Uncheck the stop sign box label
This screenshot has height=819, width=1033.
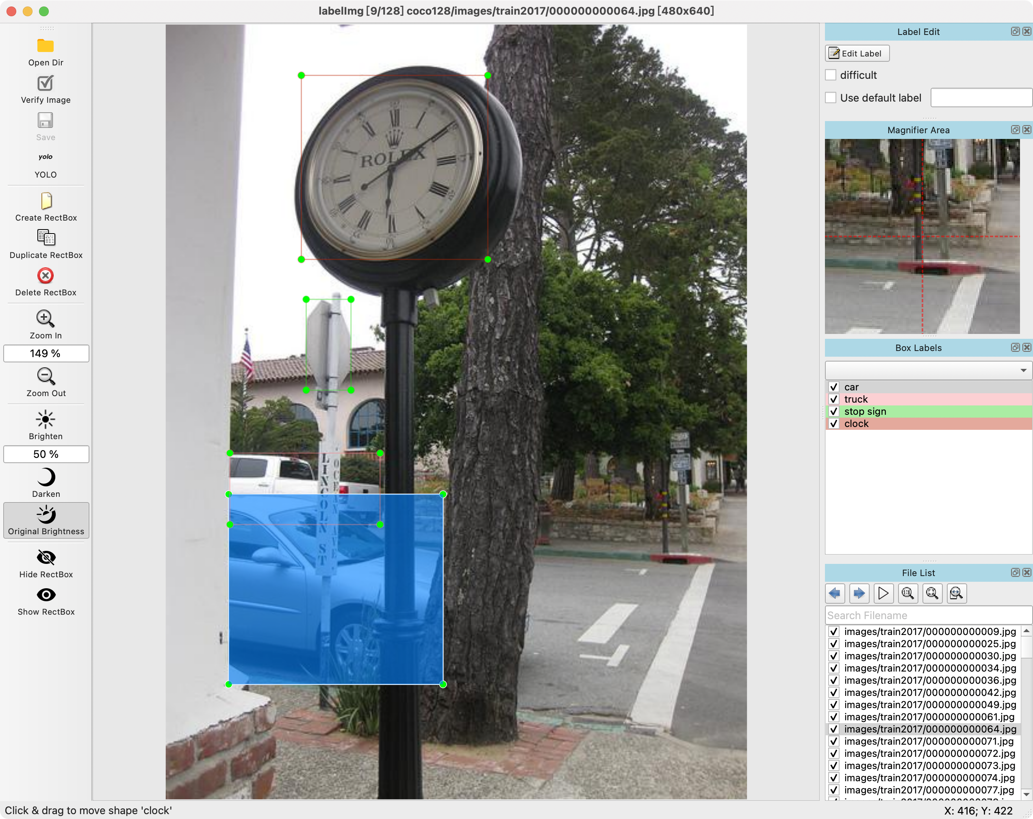tap(834, 412)
